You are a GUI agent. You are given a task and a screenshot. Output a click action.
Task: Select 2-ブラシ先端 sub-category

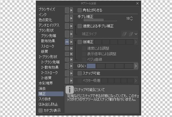[50, 62]
